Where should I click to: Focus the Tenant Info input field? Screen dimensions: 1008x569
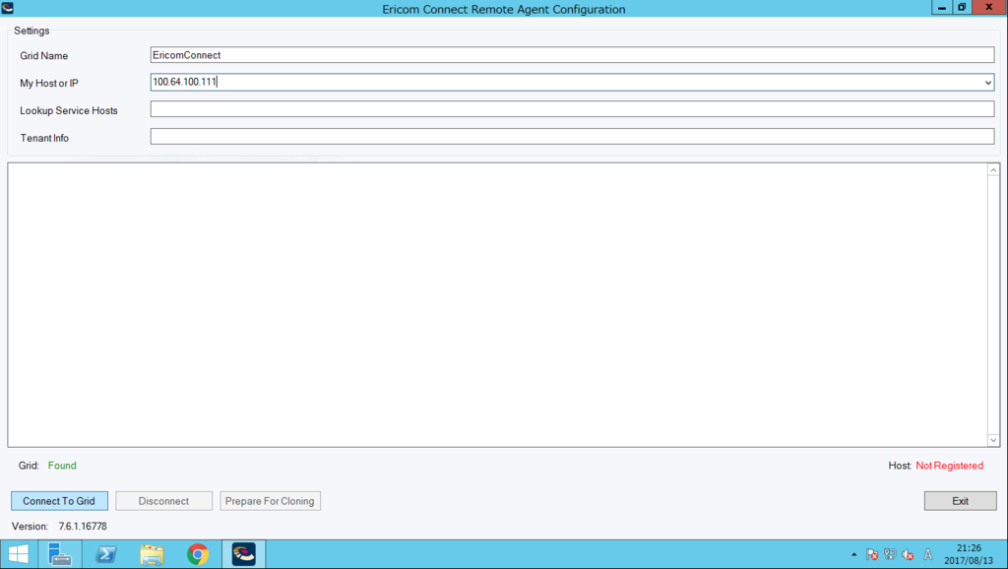point(572,136)
